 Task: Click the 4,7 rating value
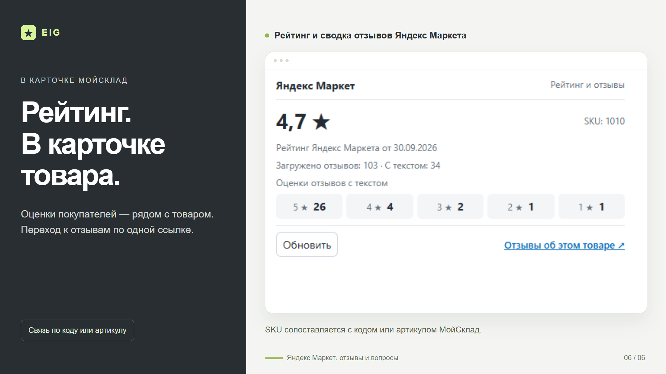291,122
